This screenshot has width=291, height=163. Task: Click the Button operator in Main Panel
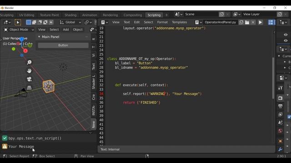63,45
